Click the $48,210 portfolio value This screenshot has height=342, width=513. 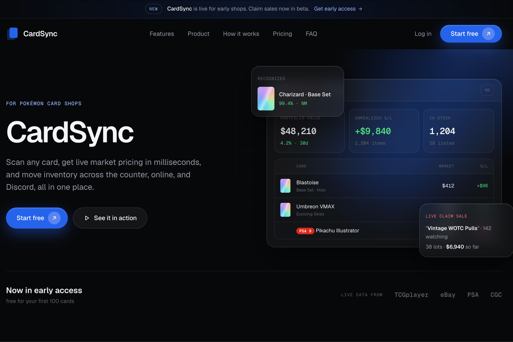coord(298,131)
